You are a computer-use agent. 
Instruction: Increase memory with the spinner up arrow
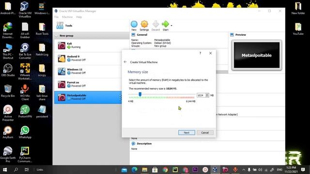[x=207, y=94]
